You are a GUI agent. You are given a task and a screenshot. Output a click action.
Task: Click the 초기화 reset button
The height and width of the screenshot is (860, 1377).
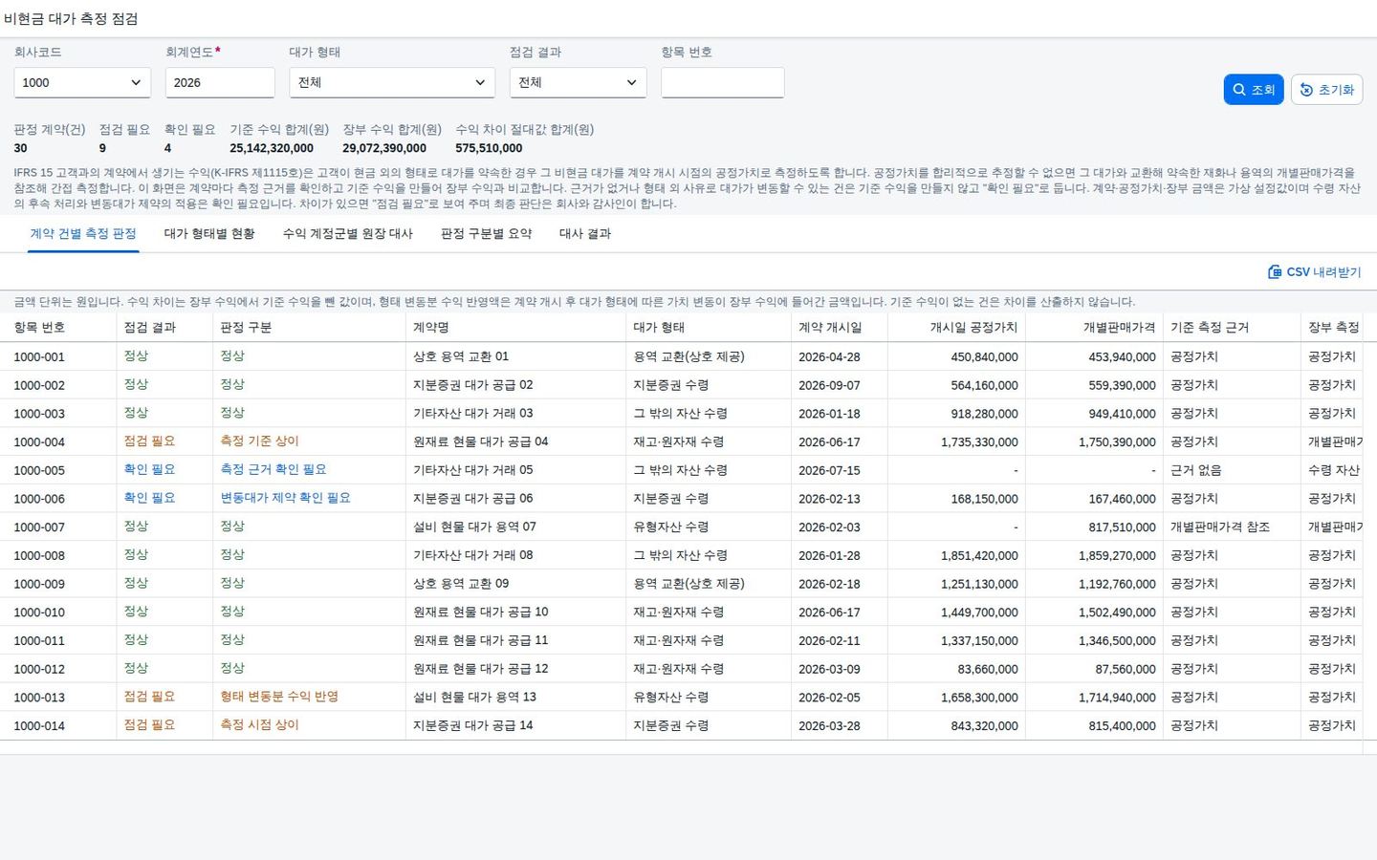(1326, 90)
